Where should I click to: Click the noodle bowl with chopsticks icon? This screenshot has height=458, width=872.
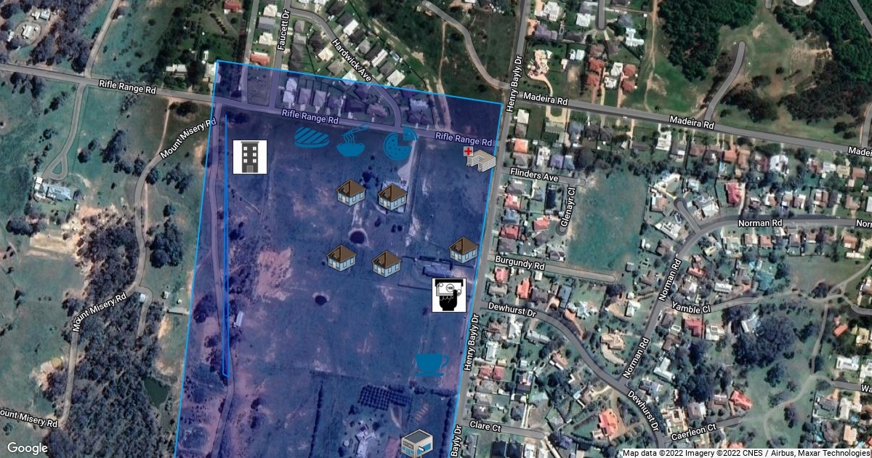click(x=352, y=141)
